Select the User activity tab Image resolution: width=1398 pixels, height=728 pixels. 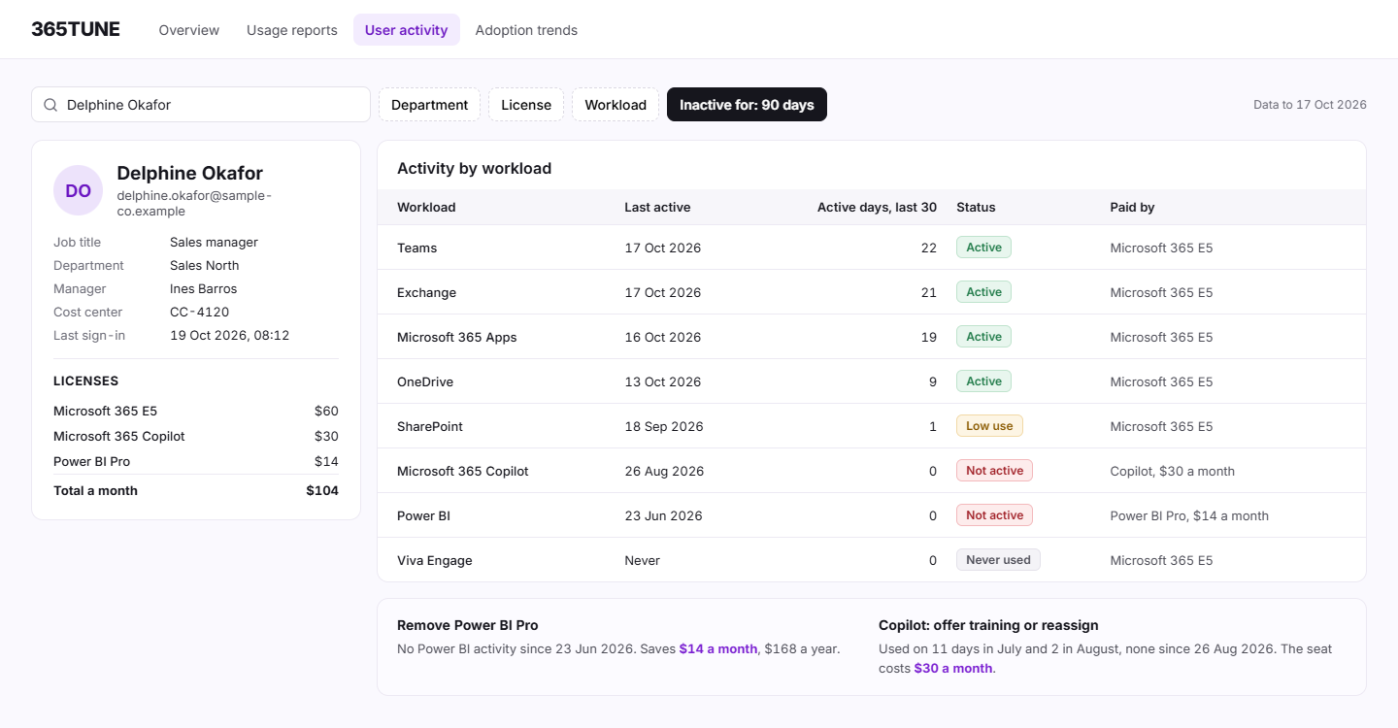coord(407,30)
